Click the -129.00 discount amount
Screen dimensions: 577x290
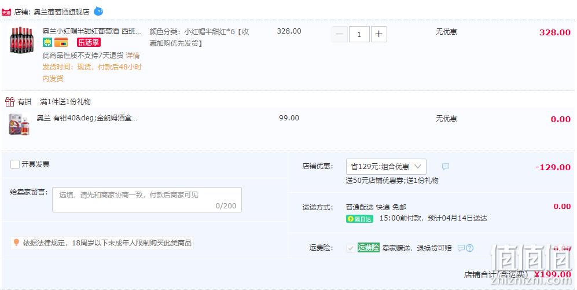pyautogui.click(x=553, y=167)
